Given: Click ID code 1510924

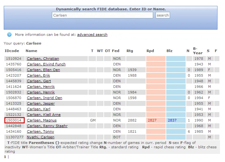Looking at the screenshot, I should pyautogui.click(x=14, y=59).
